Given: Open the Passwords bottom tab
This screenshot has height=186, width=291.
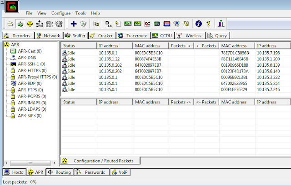Looking at the screenshot, I should (x=92, y=172).
